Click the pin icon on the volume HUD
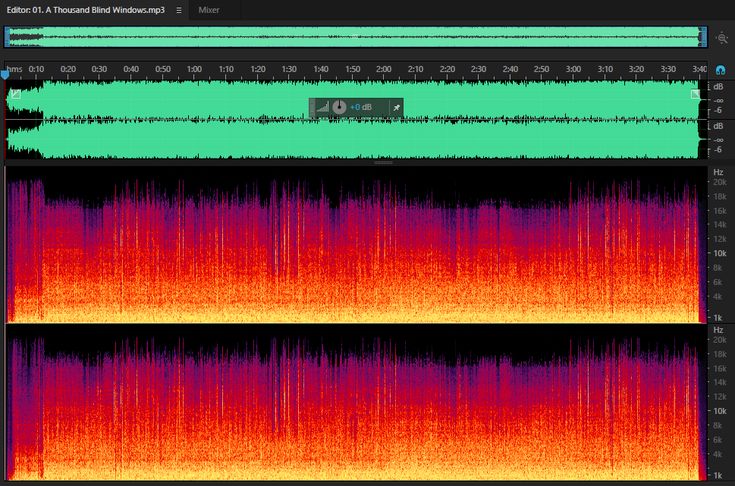 click(x=397, y=108)
